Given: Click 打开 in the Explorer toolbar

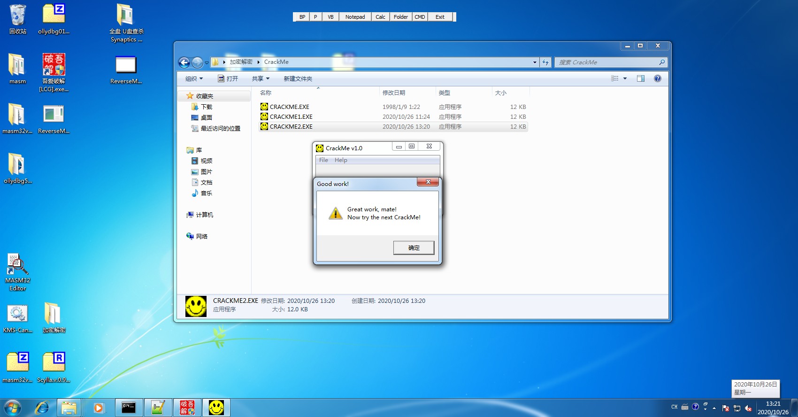Looking at the screenshot, I should coord(228,78).
